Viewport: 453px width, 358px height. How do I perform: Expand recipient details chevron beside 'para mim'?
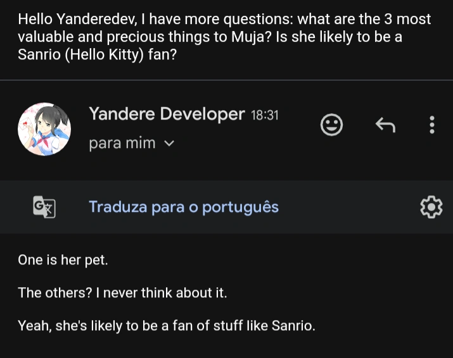(x=169, y=144)
